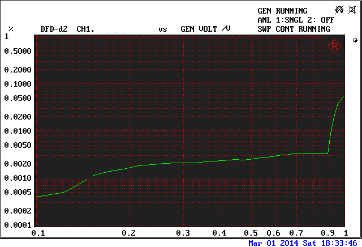Screen dimensions: 362x247
Task: Click the X-axis value 0.3
Action: (183, 233)
